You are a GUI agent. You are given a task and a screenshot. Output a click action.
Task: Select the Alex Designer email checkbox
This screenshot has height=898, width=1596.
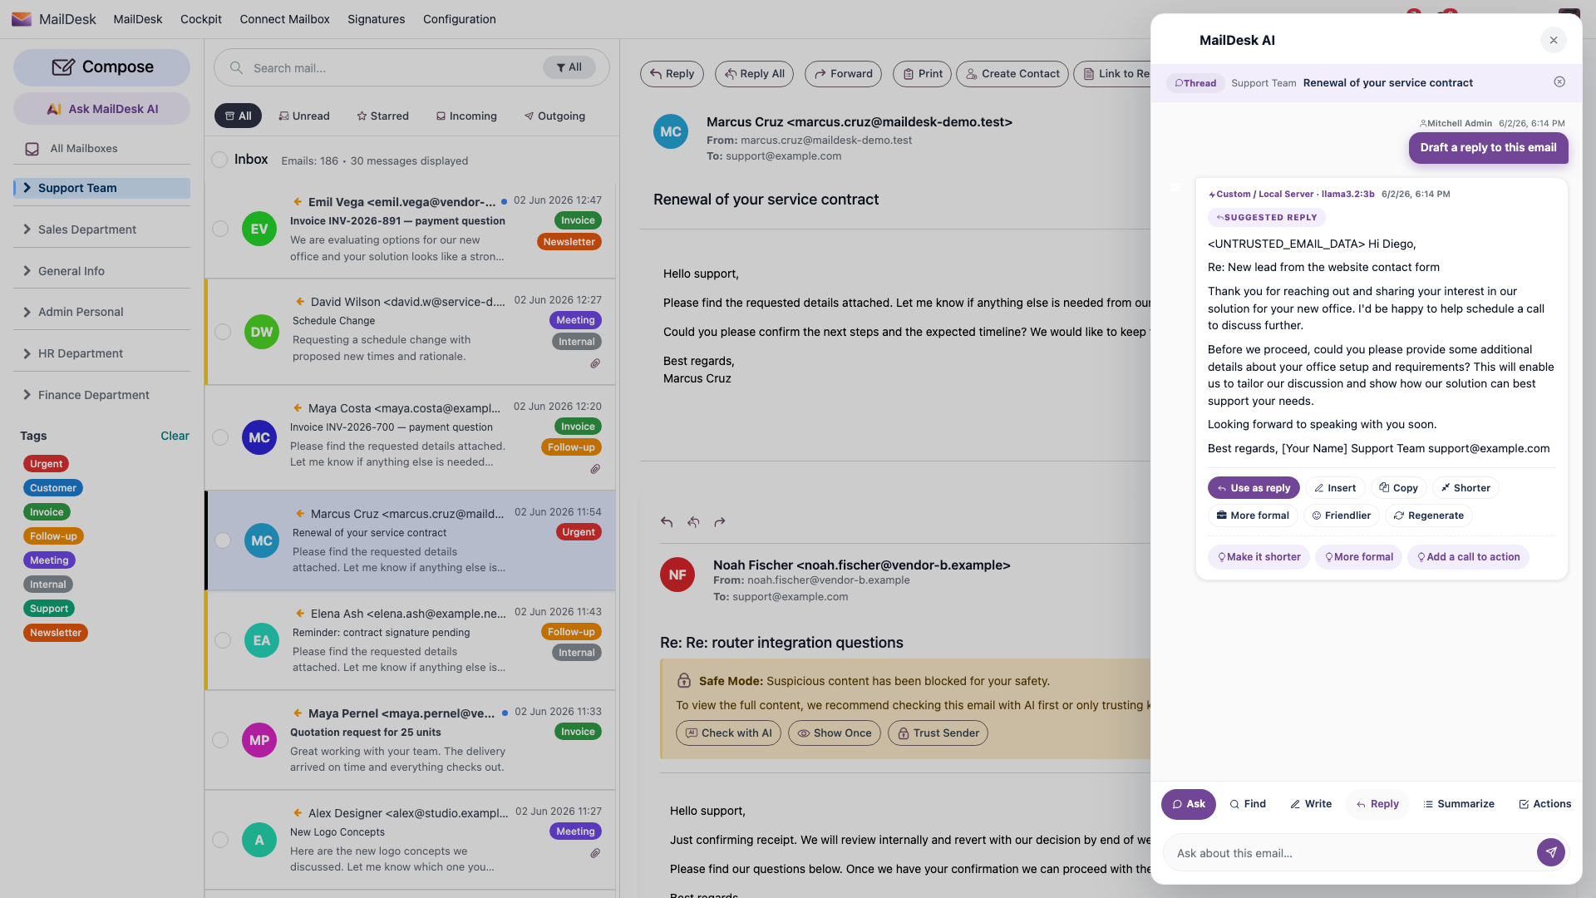pos(220,840)
